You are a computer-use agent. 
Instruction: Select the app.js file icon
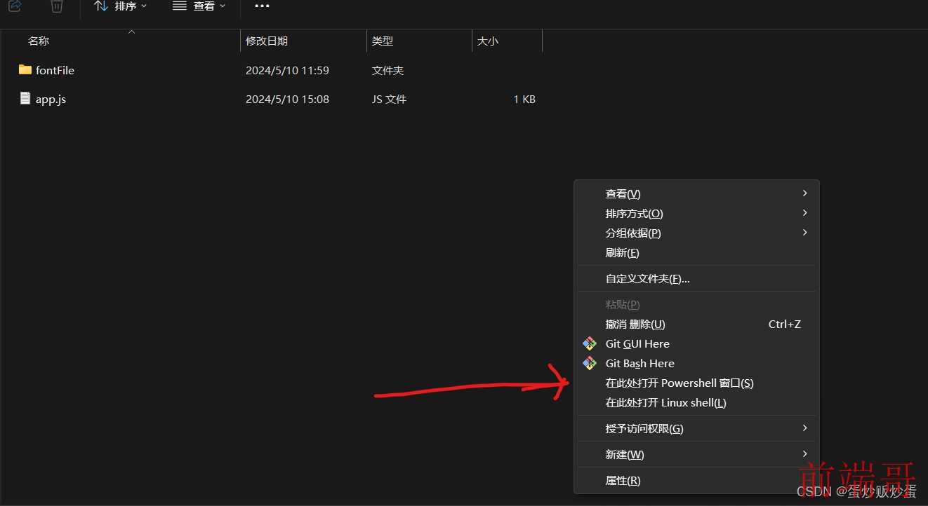point(25,98)
